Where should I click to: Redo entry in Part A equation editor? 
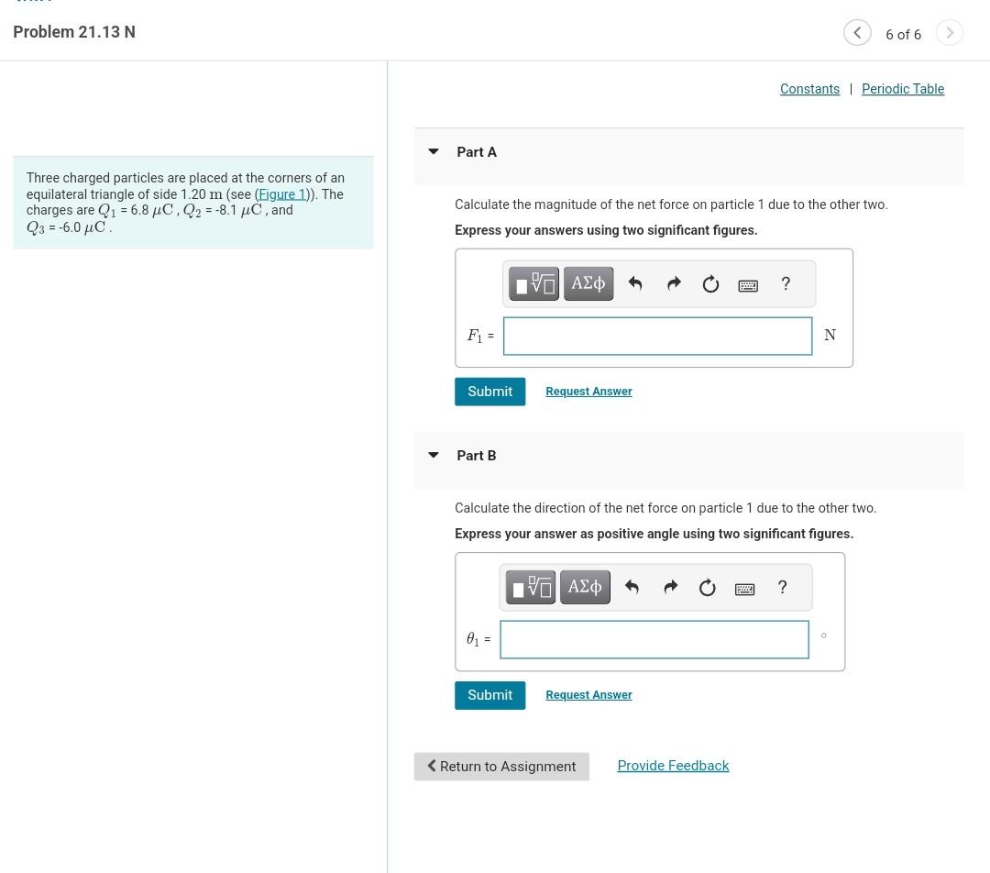click(x=673, y=283)
